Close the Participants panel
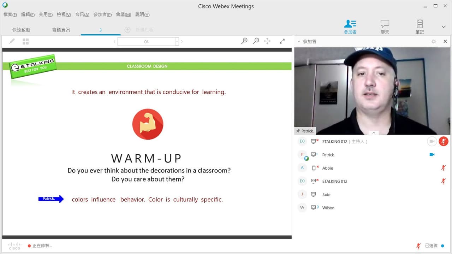452x254 pixels. [x=445, y=41]
